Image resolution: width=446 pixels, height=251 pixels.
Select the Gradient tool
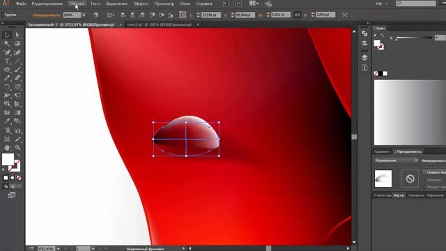17,113
